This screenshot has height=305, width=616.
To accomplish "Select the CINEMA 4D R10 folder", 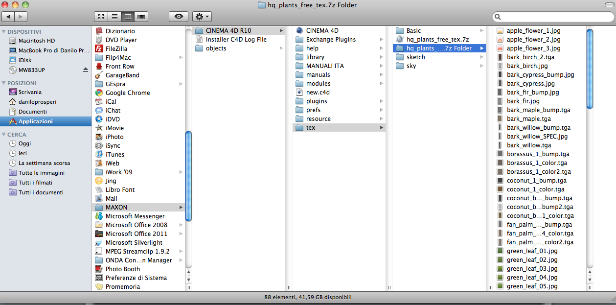I will tap(239, 30).
